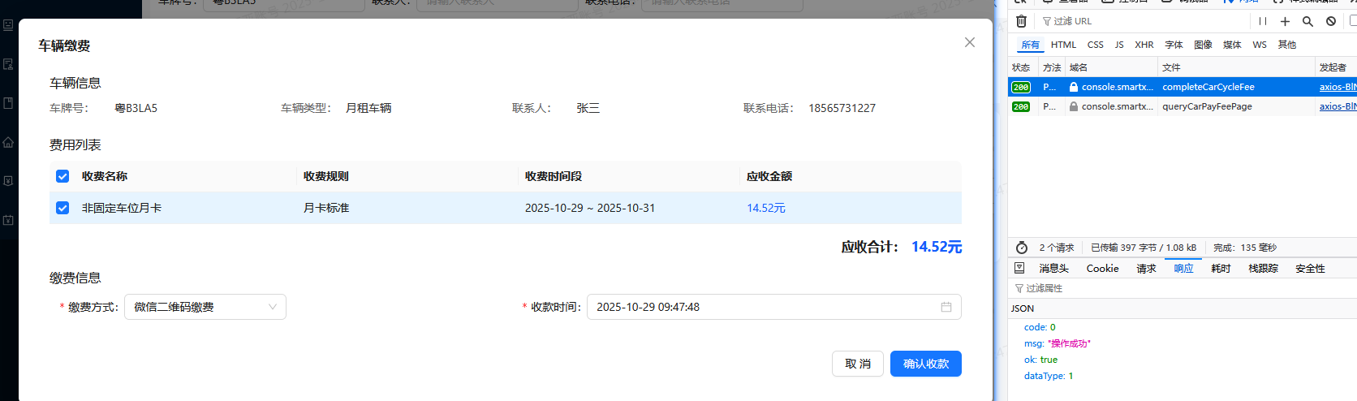Screen dimensions: 1357x401
Task: Click the 月卡标准 cell
Action: 326,208
